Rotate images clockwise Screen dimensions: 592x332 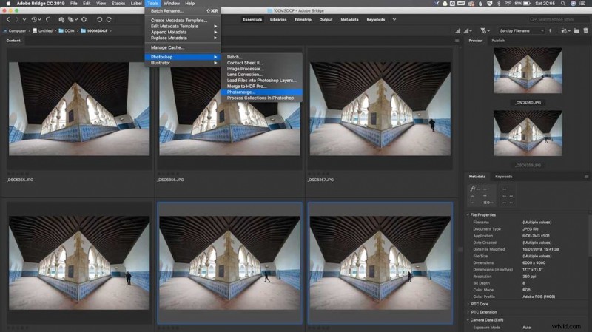coord(109,20)
